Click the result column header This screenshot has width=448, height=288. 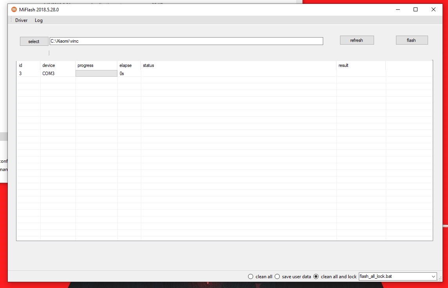click(361, 65)
